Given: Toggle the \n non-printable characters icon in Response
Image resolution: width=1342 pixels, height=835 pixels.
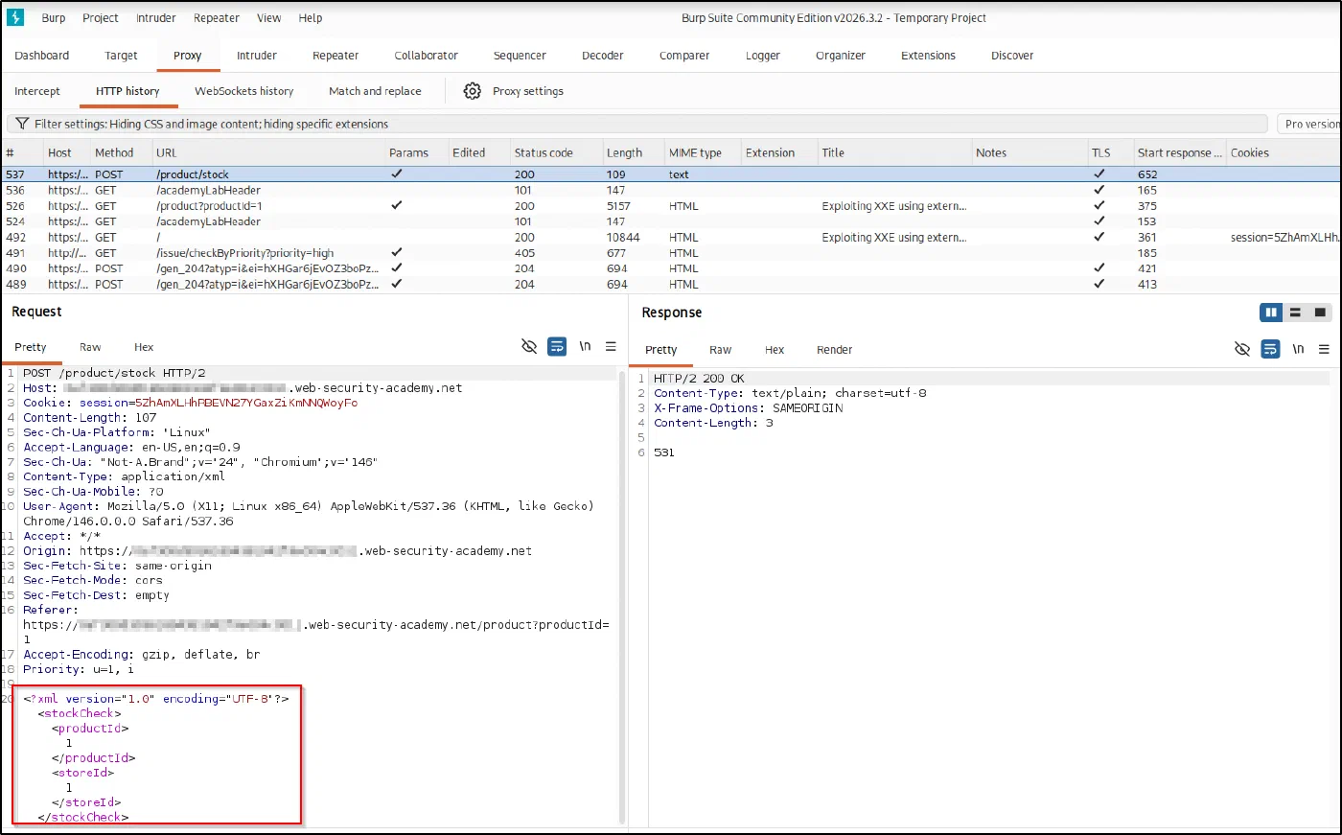Looking at the screenshot, I should (x=1298, y=349).
